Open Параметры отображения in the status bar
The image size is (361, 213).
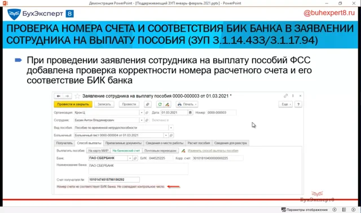(305, 210)
